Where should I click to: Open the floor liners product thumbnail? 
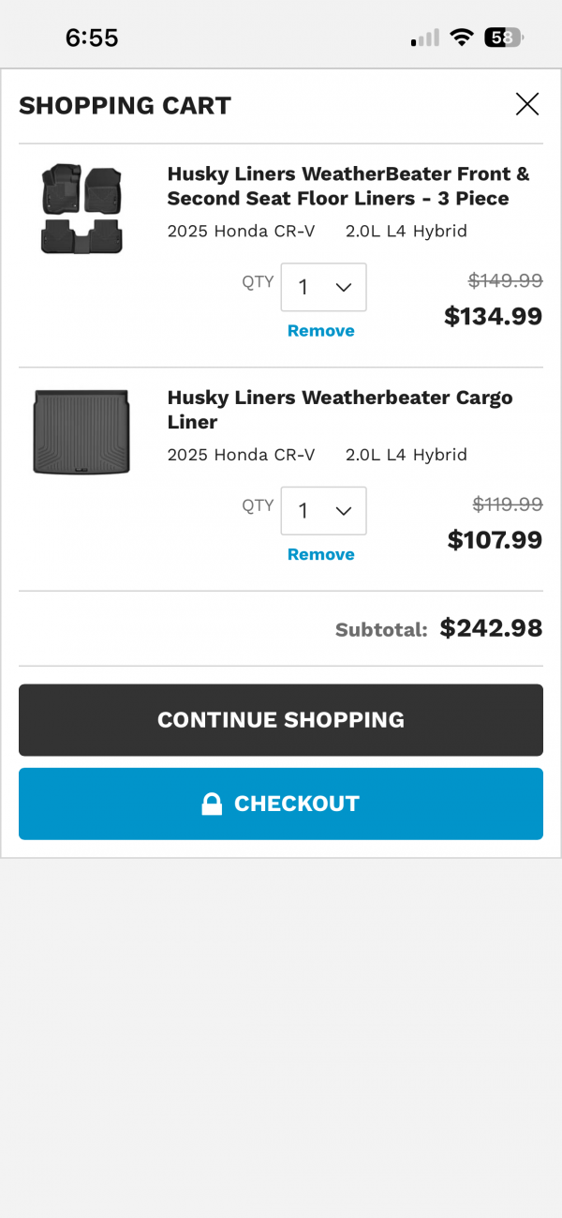point(81,209)
